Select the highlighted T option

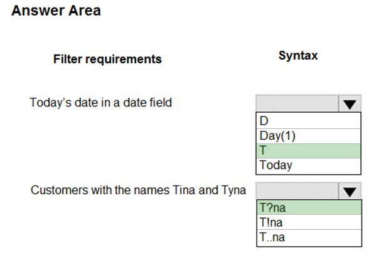click(309, 150)
